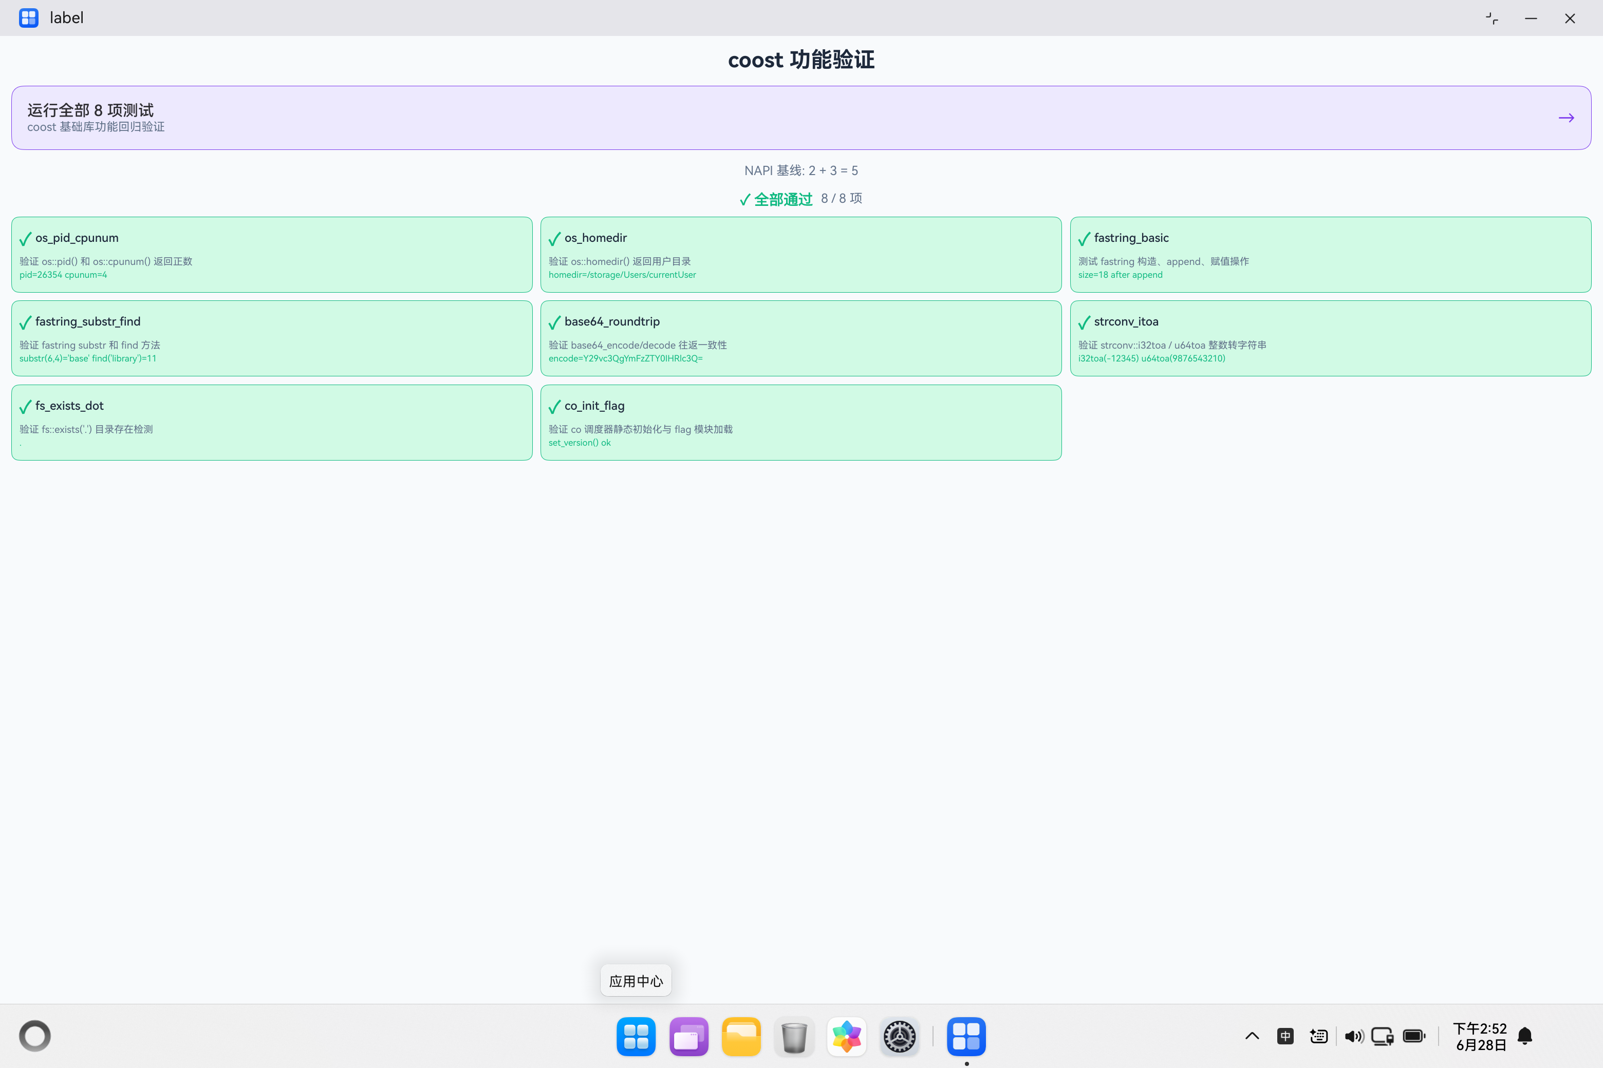Click the 应用中心 tooltip label
The width and height of the screenshot is (1603, 1068).
coord(636,981)
